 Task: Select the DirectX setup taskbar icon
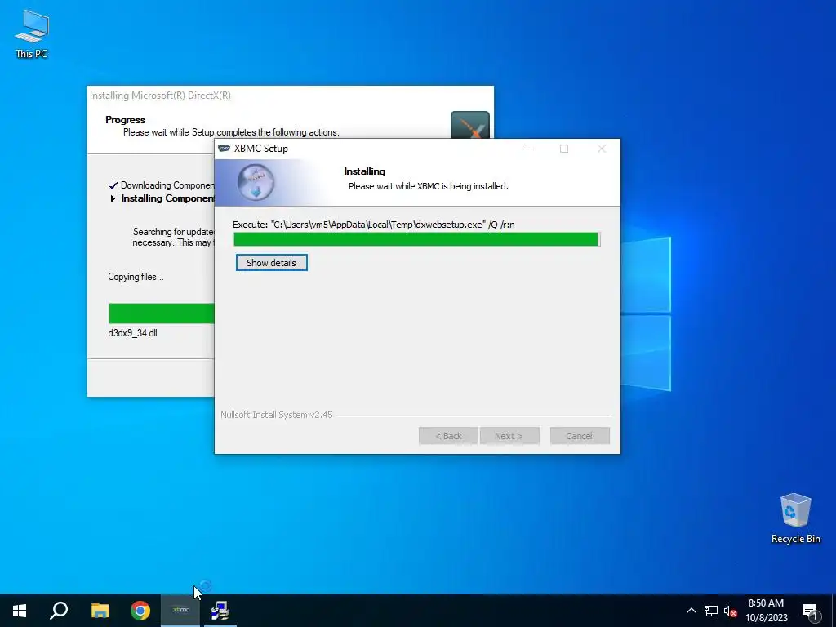click(220, 611)
